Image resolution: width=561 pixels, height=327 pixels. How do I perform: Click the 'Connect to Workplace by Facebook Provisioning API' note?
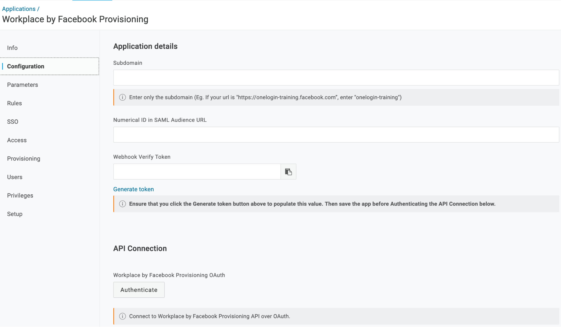coord(210,316)
